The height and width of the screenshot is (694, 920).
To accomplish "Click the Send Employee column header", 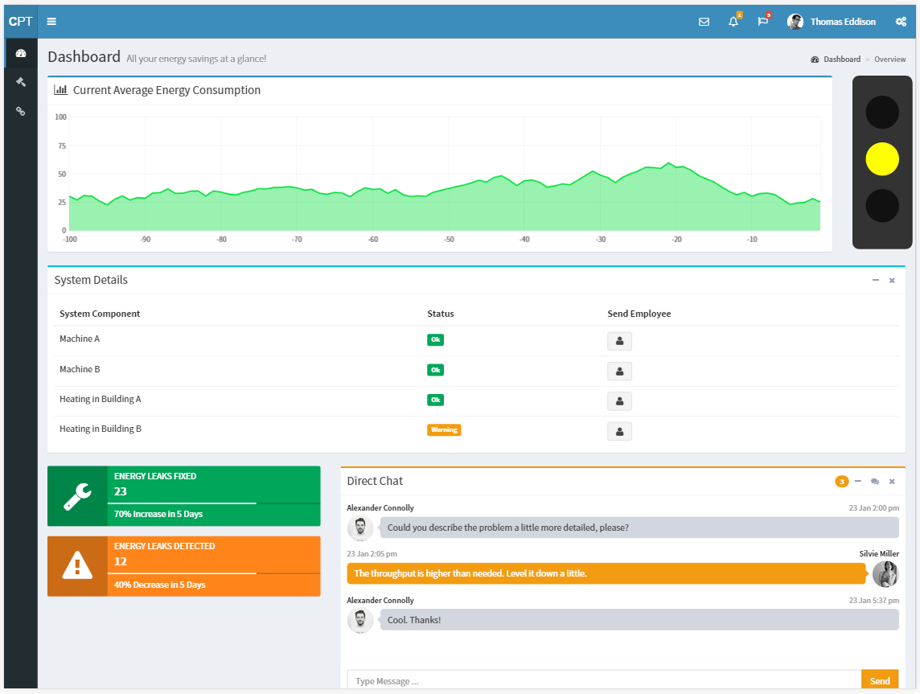I will click(639, 314).
